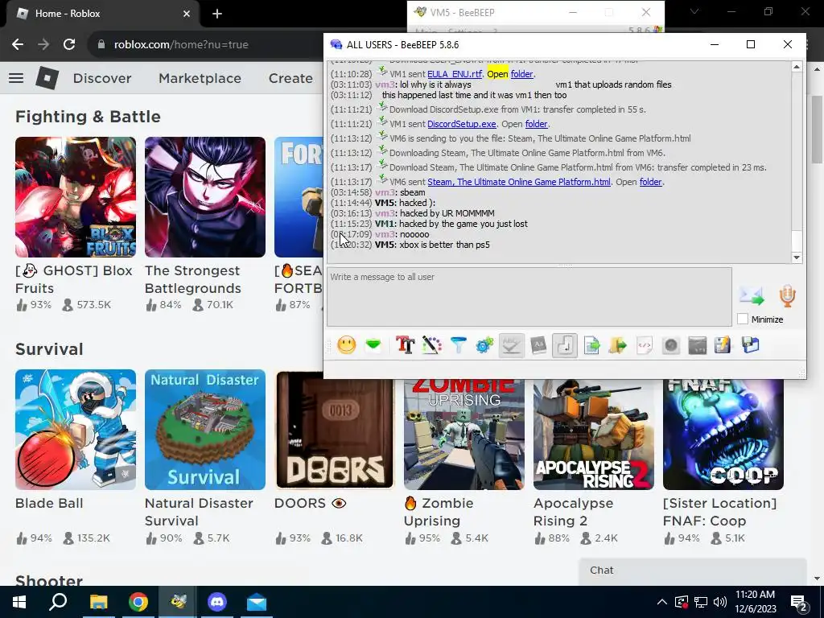Click the dark grey window icon in toolbar

(x=698, y=345)
